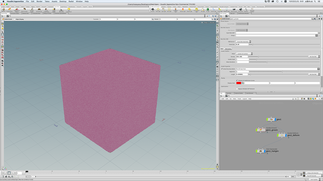This screenshot has height=181, width=323.
Task: Select the Simulate Guides shelf tool
Action: (x=32, y=9)
